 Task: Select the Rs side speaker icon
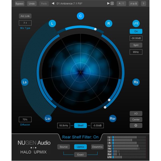[136, 82]
